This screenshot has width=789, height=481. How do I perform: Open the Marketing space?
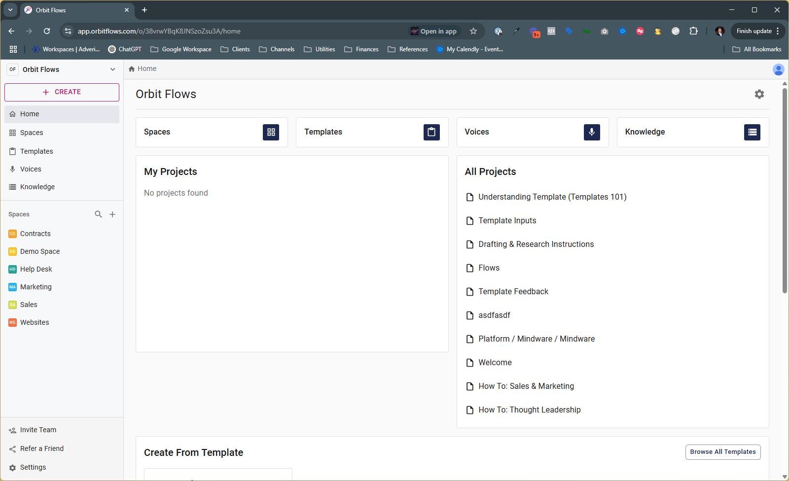point(36,287)
